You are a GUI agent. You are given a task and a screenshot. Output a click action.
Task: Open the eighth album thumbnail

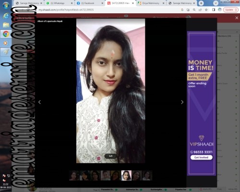tap(147, 176)
